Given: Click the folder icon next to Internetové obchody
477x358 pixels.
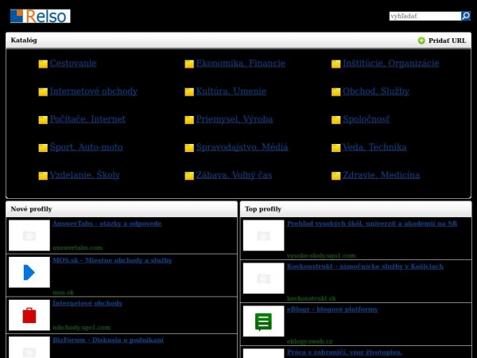Looking at the screenshot, I should tap(43, 92).
